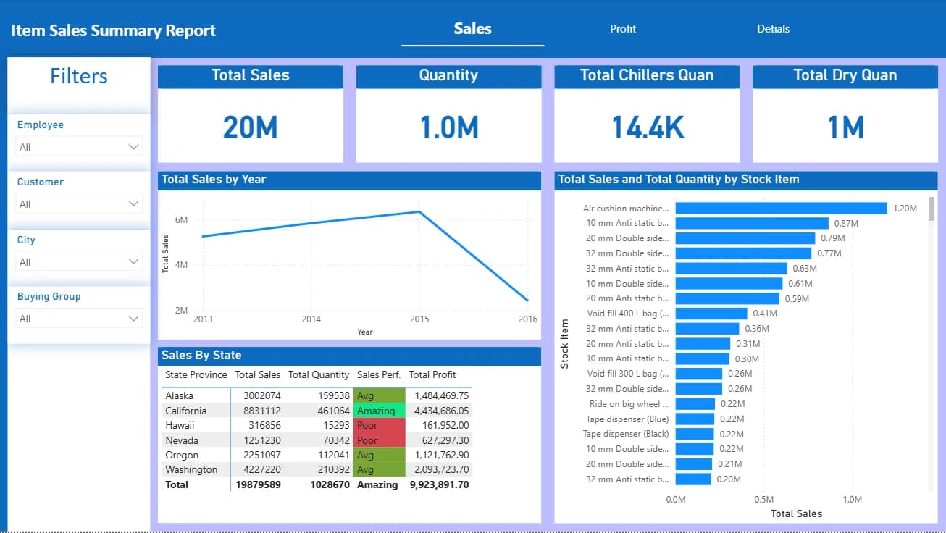Screen dimensions: 946x533
Task: Click the Ride on big wheel bar
Action: 695,404
